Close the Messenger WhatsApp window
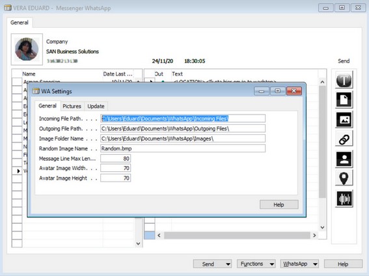This screenshot has height=276, width=369. (358, 8)
